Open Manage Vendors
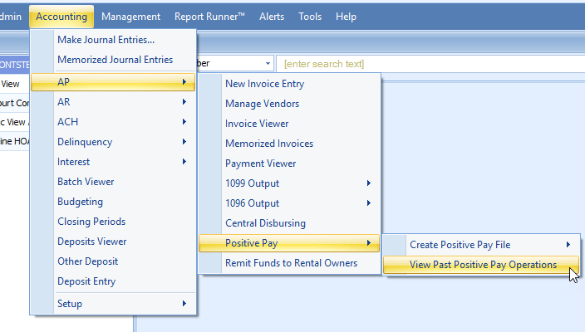The image size is (585, 332). 289,104
